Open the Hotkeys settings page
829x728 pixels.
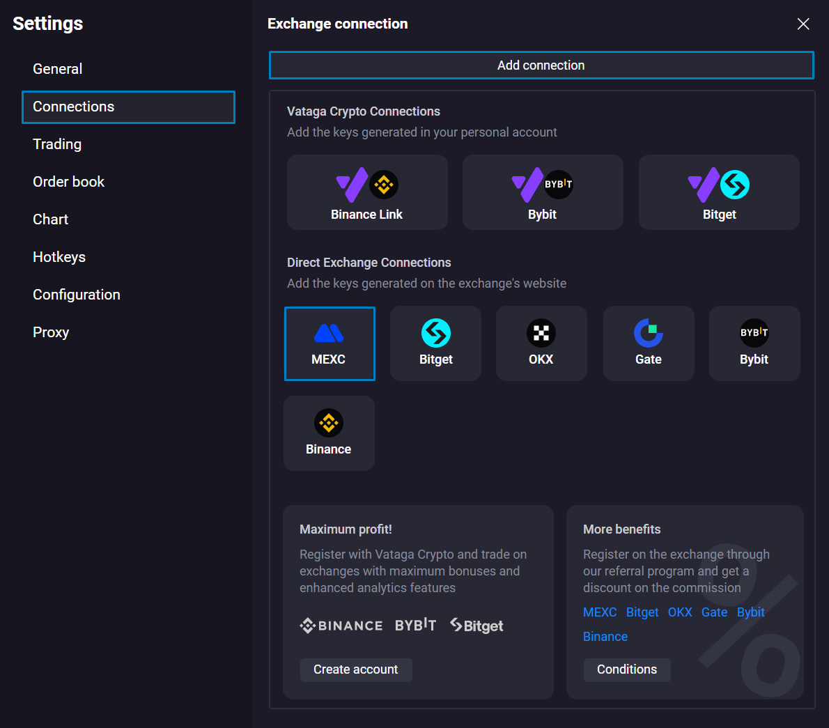point(59,257)
